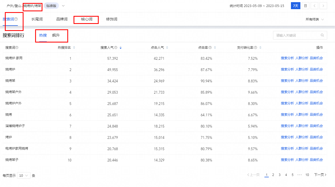The width and height of the screenshot is (335, 187).
Task: Switch to the 长尾词 tab
Action: coord(37,19)
